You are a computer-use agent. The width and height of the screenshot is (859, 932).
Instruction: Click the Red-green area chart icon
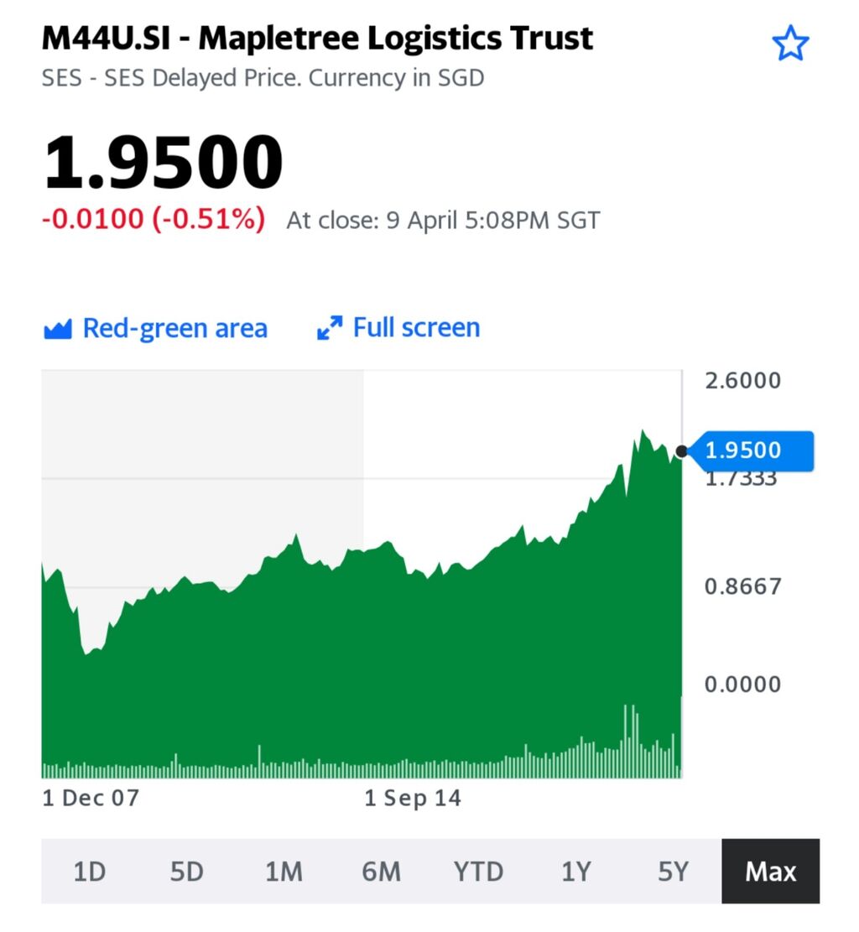(x=58, y=329)
